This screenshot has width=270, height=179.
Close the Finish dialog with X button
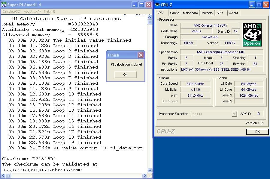click(141, 55)
